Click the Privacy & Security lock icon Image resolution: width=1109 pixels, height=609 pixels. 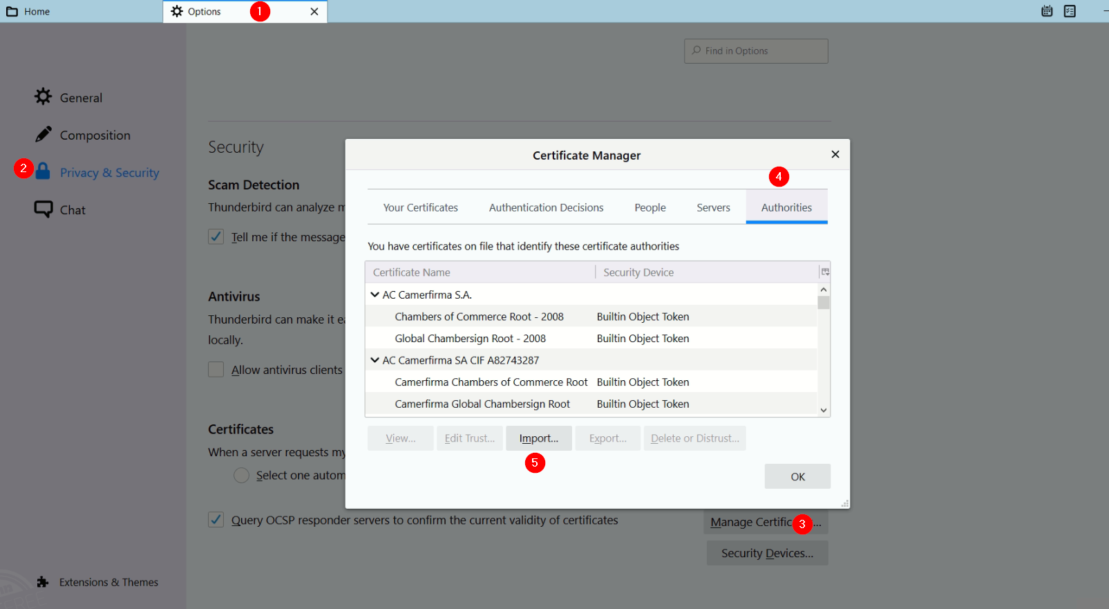43,171
